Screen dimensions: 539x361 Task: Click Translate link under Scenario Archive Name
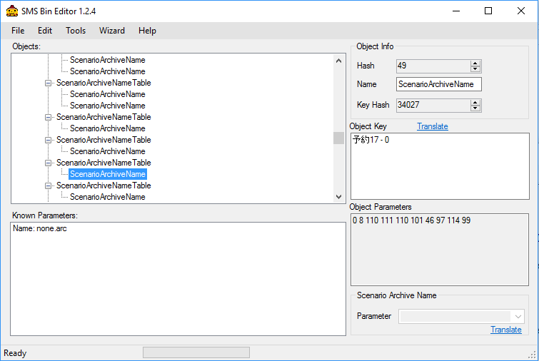[505, 330]
